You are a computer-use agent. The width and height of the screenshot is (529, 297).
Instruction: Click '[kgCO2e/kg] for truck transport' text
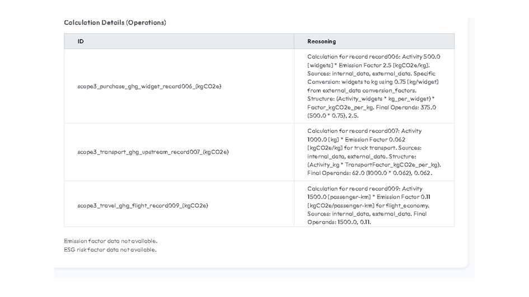[x=364, y=148]
